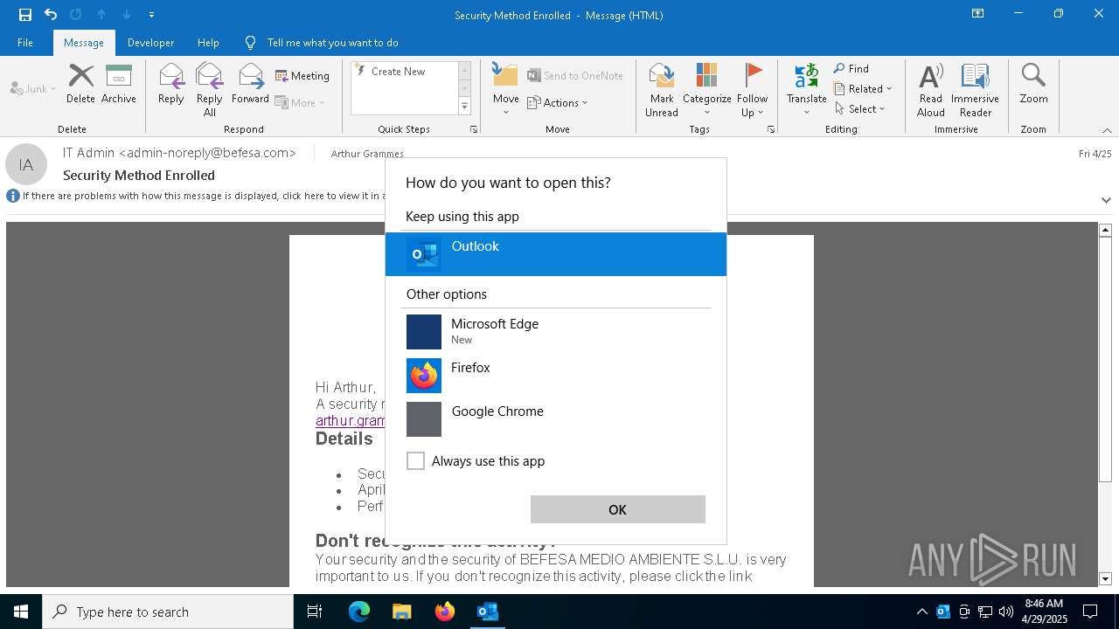Open File Explorer from the taskbar
The width and height of the screenshot is (1119, 629).
[x=401, y=612]
